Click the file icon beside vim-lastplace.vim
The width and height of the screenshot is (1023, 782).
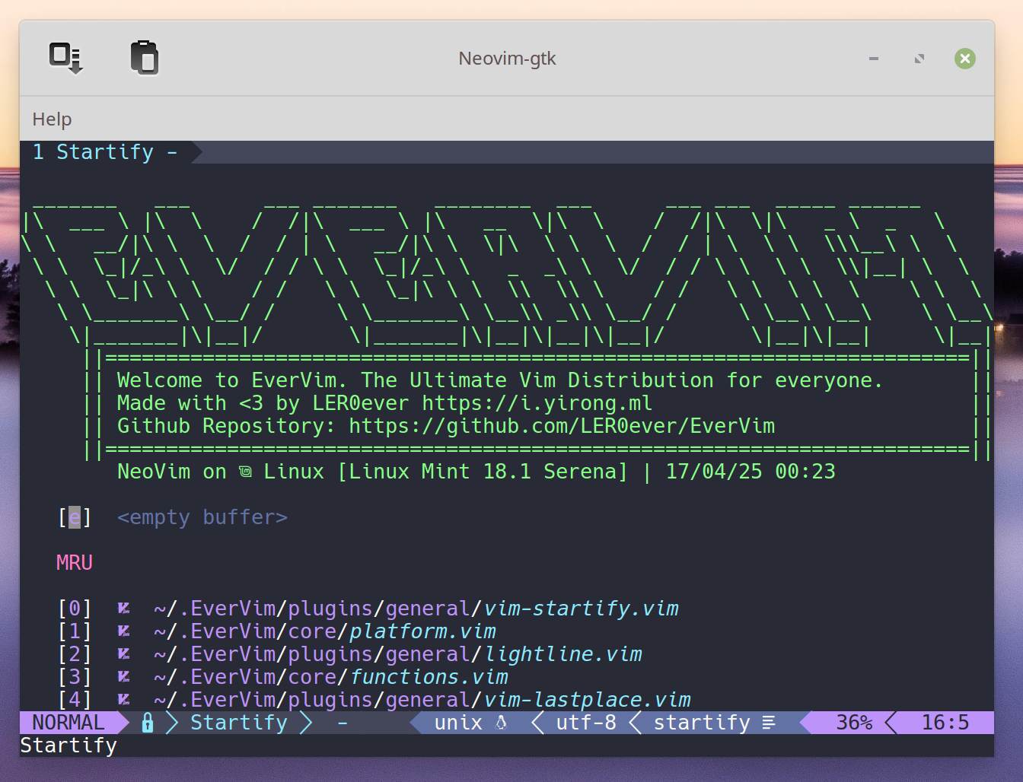(123, 700)
